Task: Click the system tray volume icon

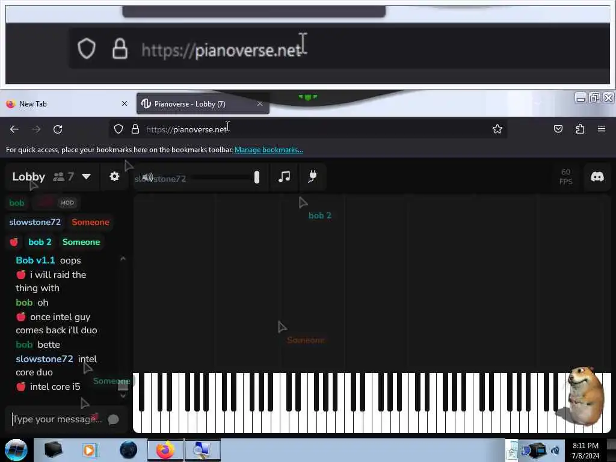Action: pyautogui.click(x=555, y=451)
